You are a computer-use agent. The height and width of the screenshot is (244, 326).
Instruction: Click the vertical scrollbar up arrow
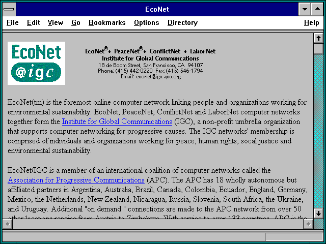click(318, 39)
